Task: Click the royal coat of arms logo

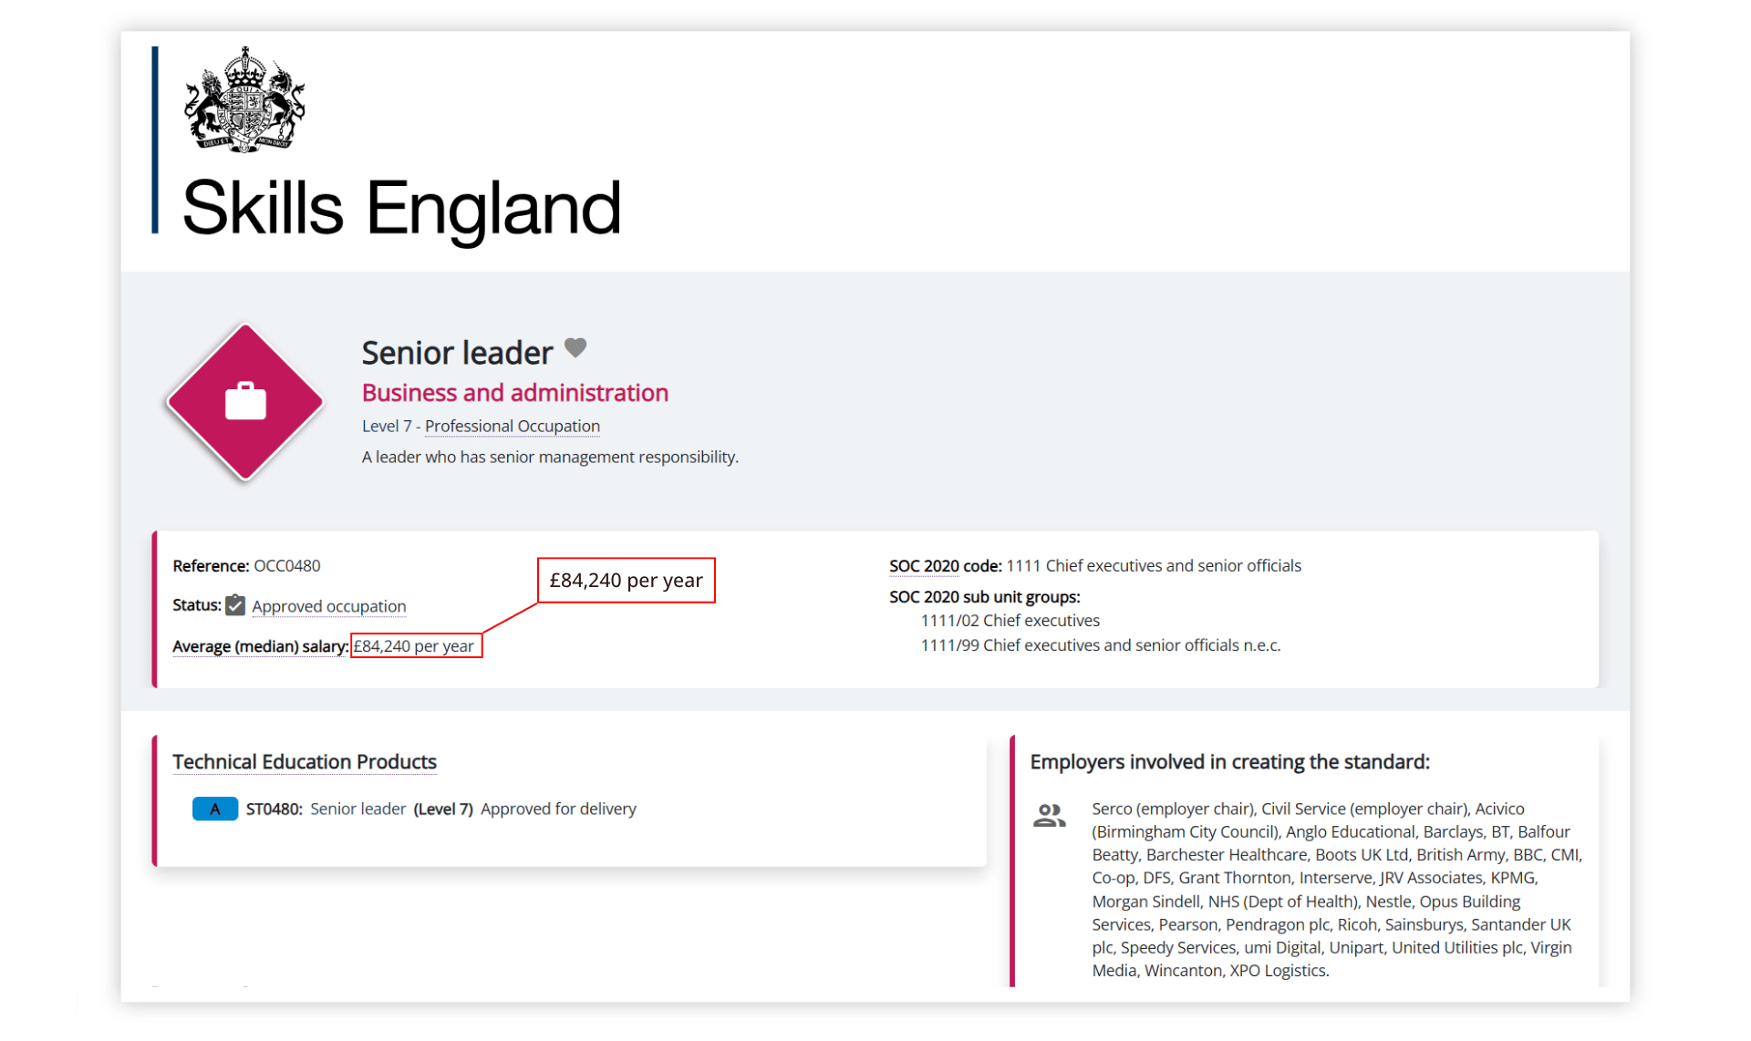Action: coord(244,99)
